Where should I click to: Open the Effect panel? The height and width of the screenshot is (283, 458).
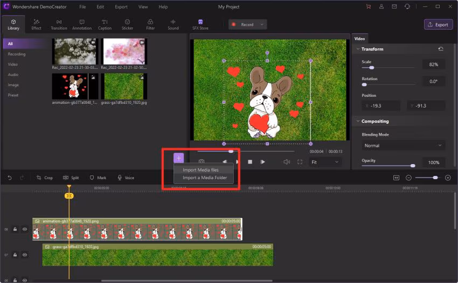tap(36, 24)
